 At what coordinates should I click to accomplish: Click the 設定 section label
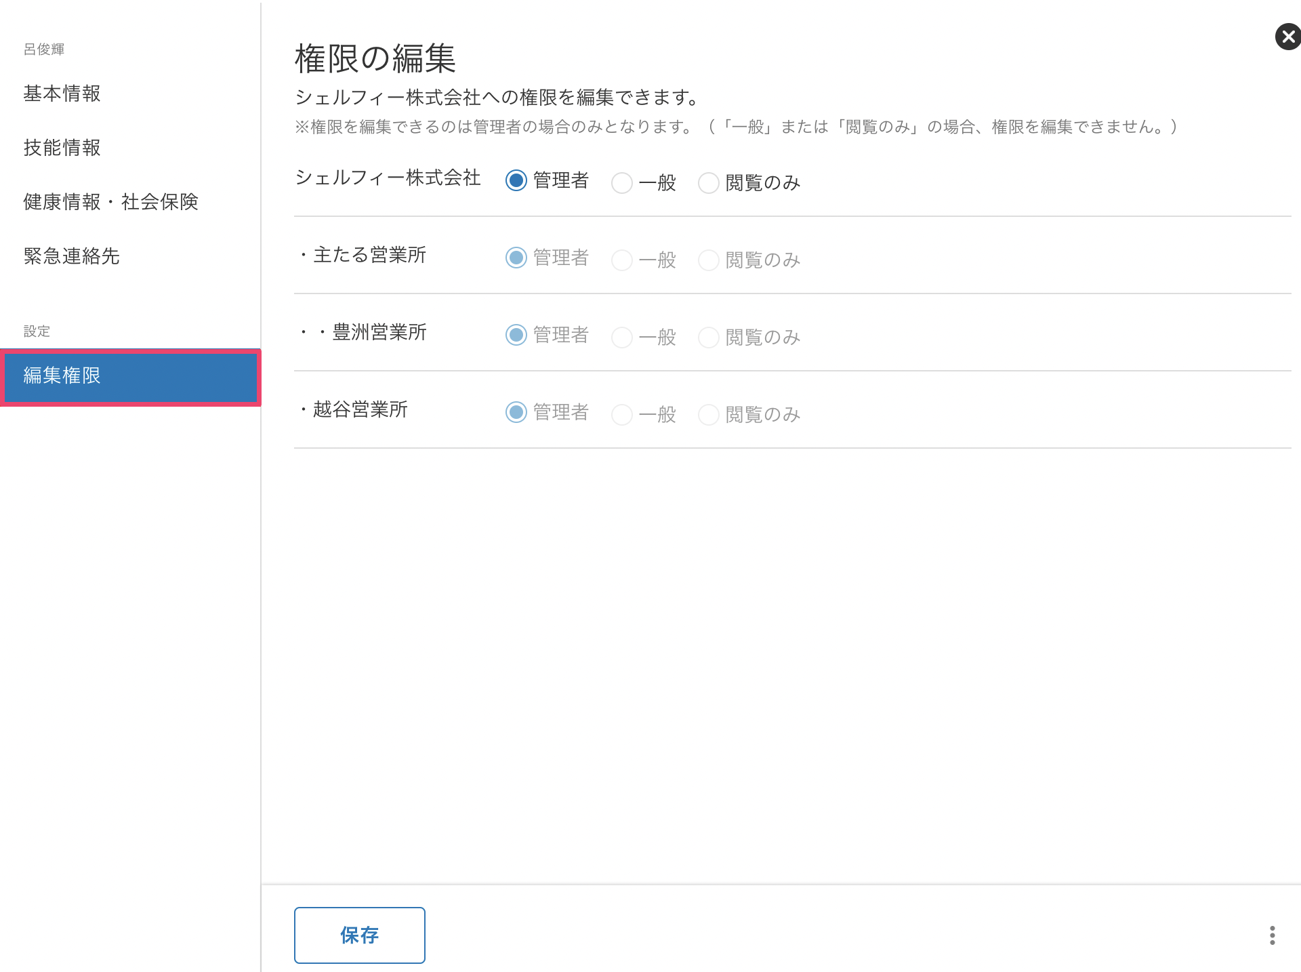tap(37, 331)
